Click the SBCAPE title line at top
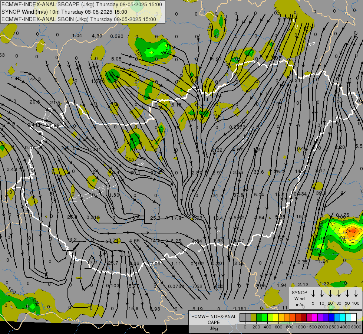 pos(82,4)
